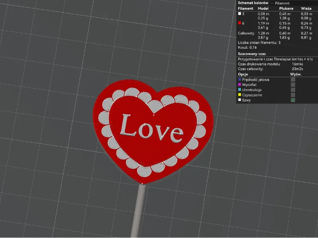Click the Love text on the heart
318x238 pixels.
coord(152,129)
